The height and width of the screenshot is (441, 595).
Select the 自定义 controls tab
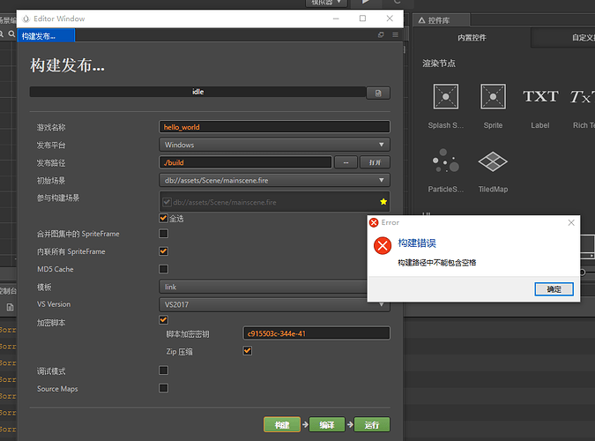563,38
